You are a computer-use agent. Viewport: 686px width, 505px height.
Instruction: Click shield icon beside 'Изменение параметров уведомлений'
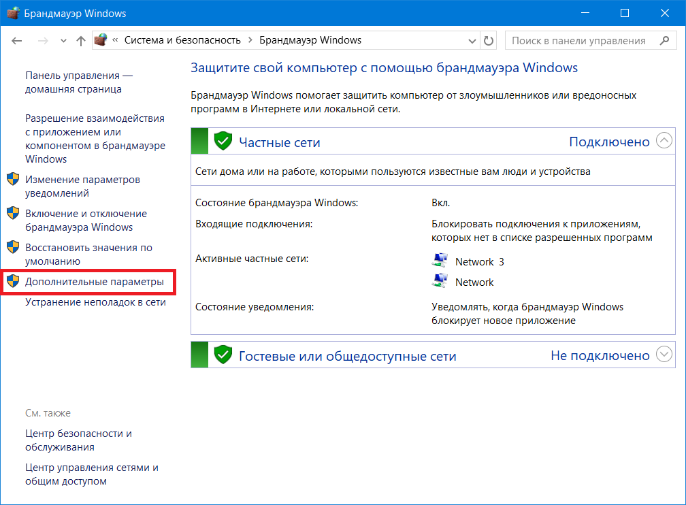(x=13, y=178)
